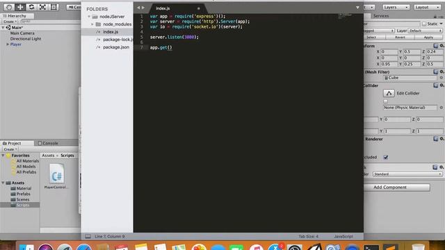The width and height of the screenshot is (445, 250).
Task: Open the Static dropdown arrow
Action: click(x=442, y=24)
